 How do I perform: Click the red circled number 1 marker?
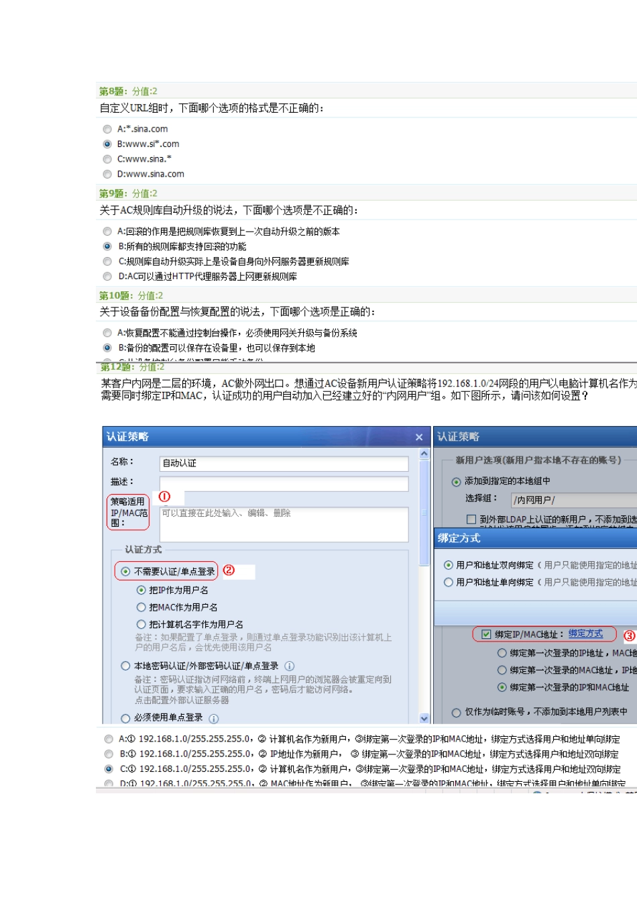pyautogui.click(x=164, y=497)
